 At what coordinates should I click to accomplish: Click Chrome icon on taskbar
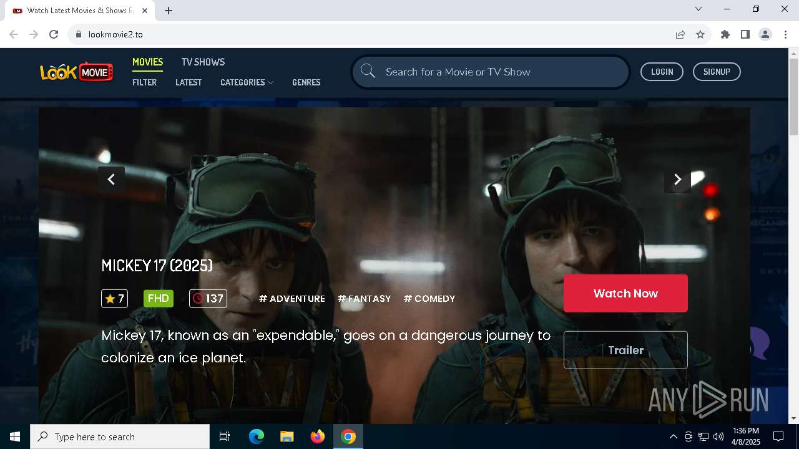[x=348, y=437]
